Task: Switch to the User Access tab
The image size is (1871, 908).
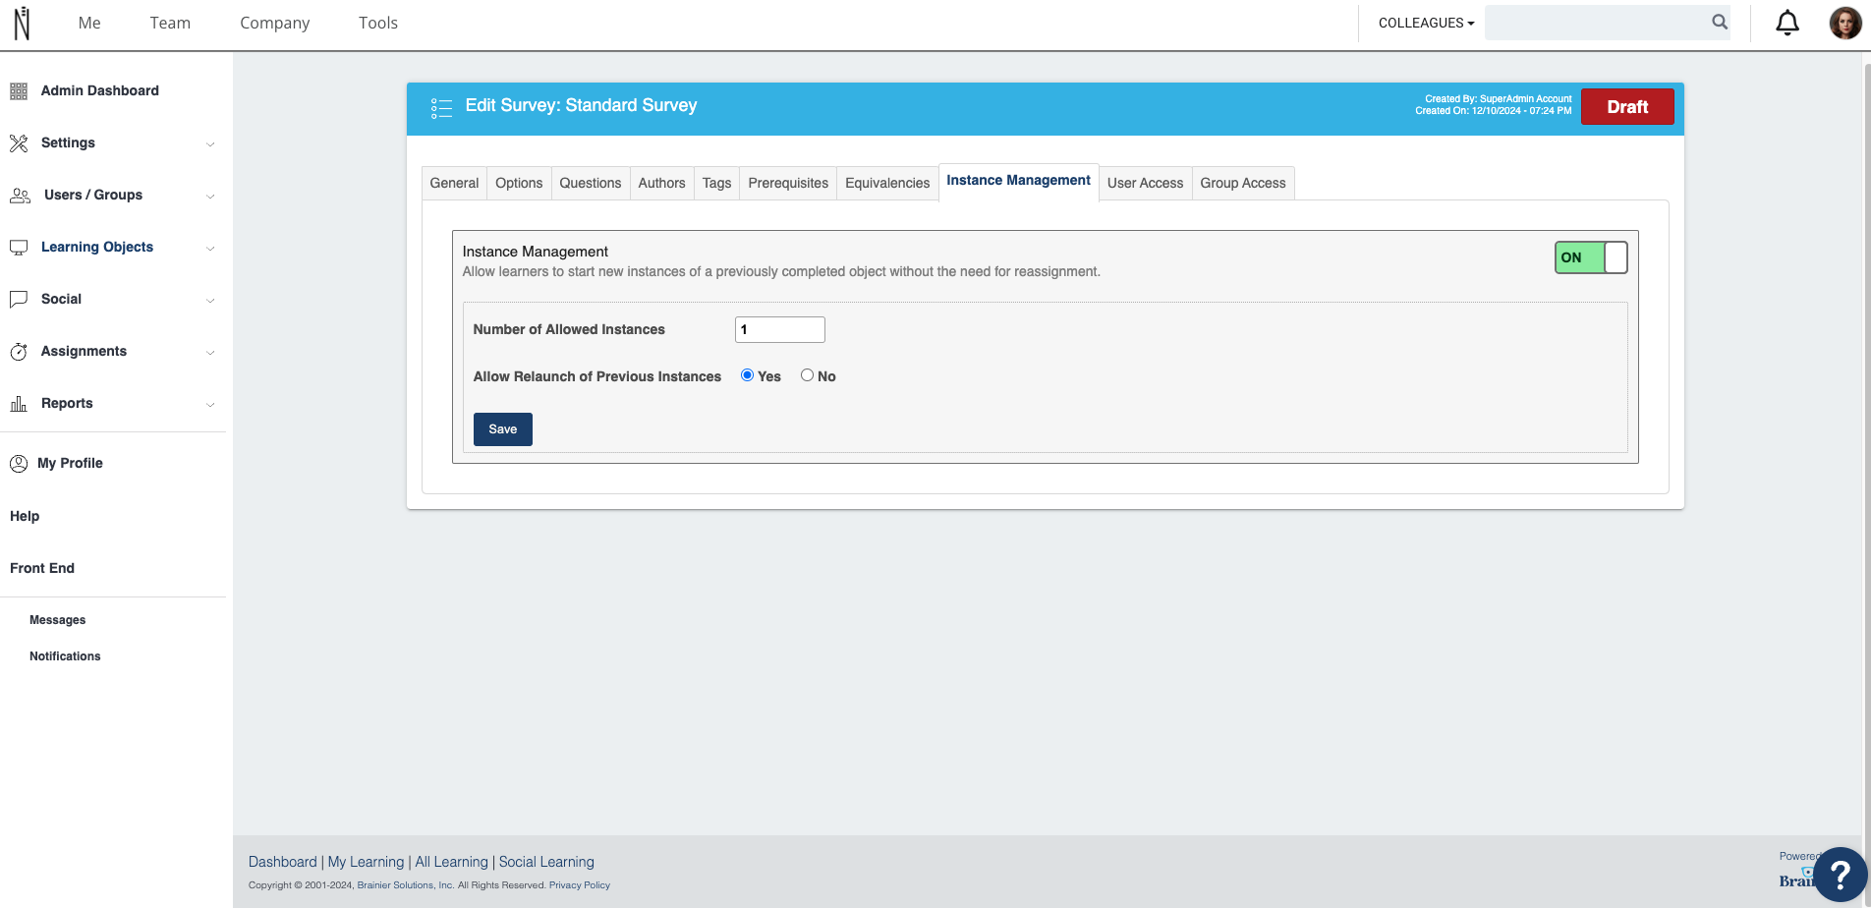Action: [1145, 183]
